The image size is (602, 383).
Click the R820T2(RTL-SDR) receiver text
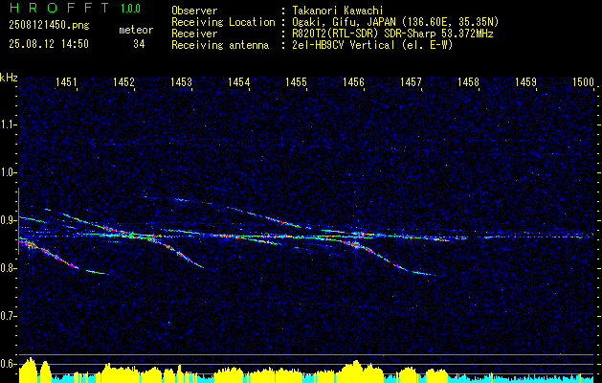click(392, 34)
